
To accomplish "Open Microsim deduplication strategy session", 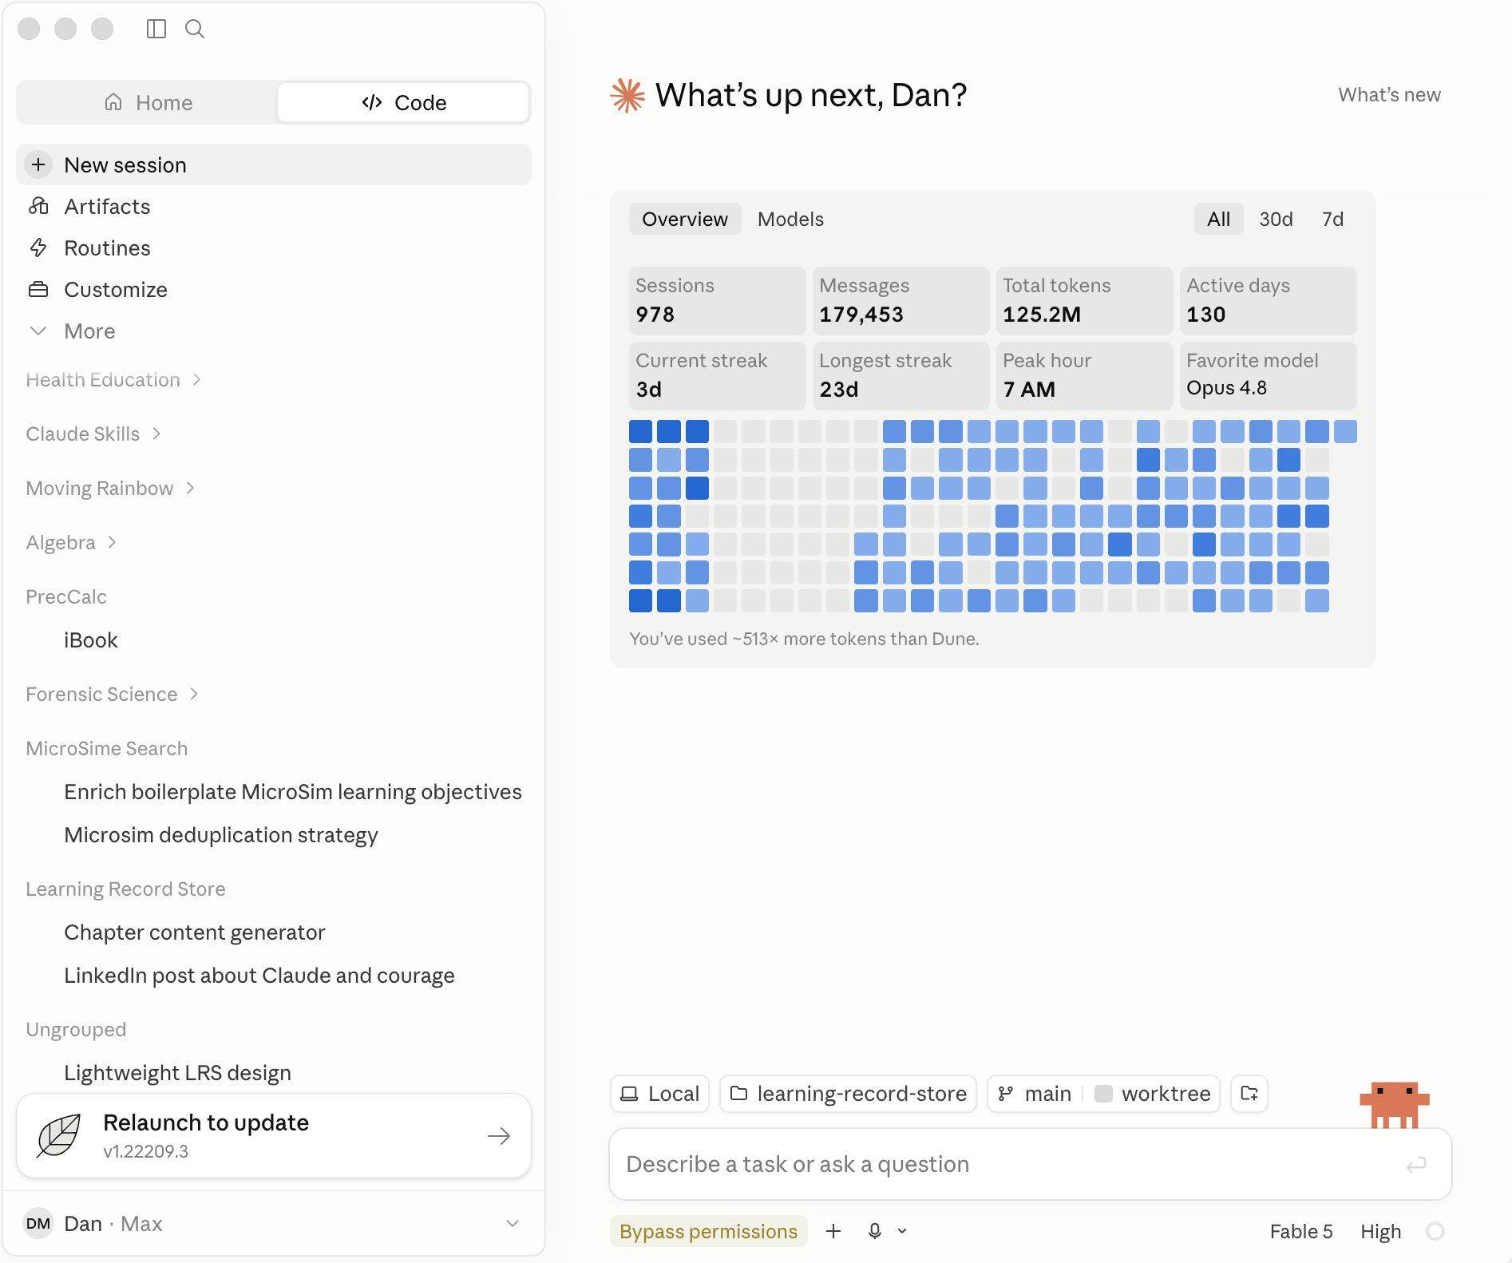I will click(221, 835).
